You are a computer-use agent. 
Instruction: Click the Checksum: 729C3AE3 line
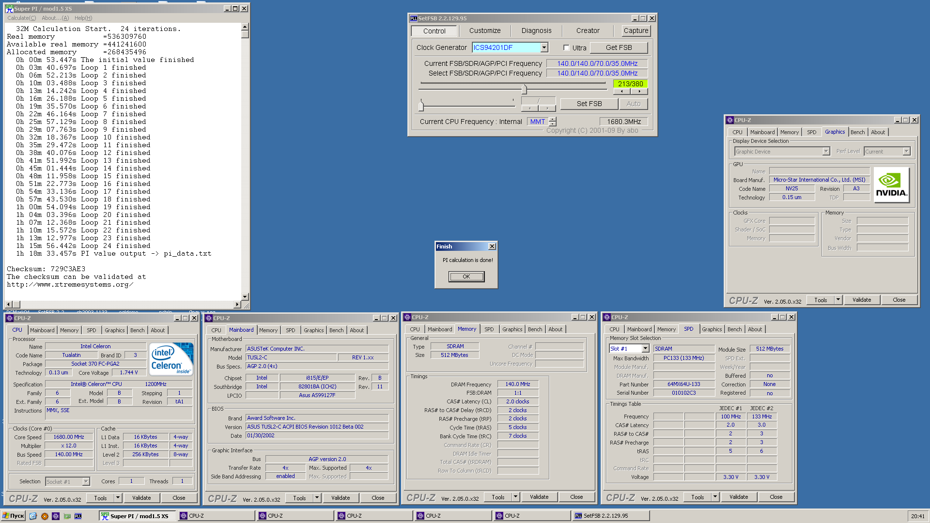[46, 269]
